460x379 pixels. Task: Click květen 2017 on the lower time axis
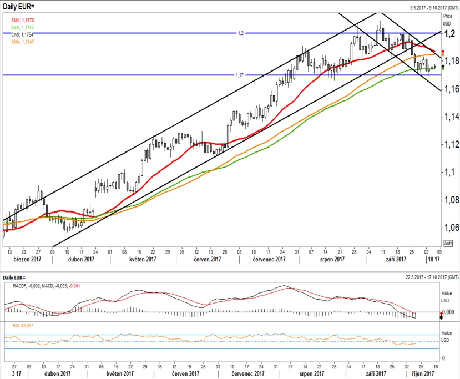click(x=120, y=373)
